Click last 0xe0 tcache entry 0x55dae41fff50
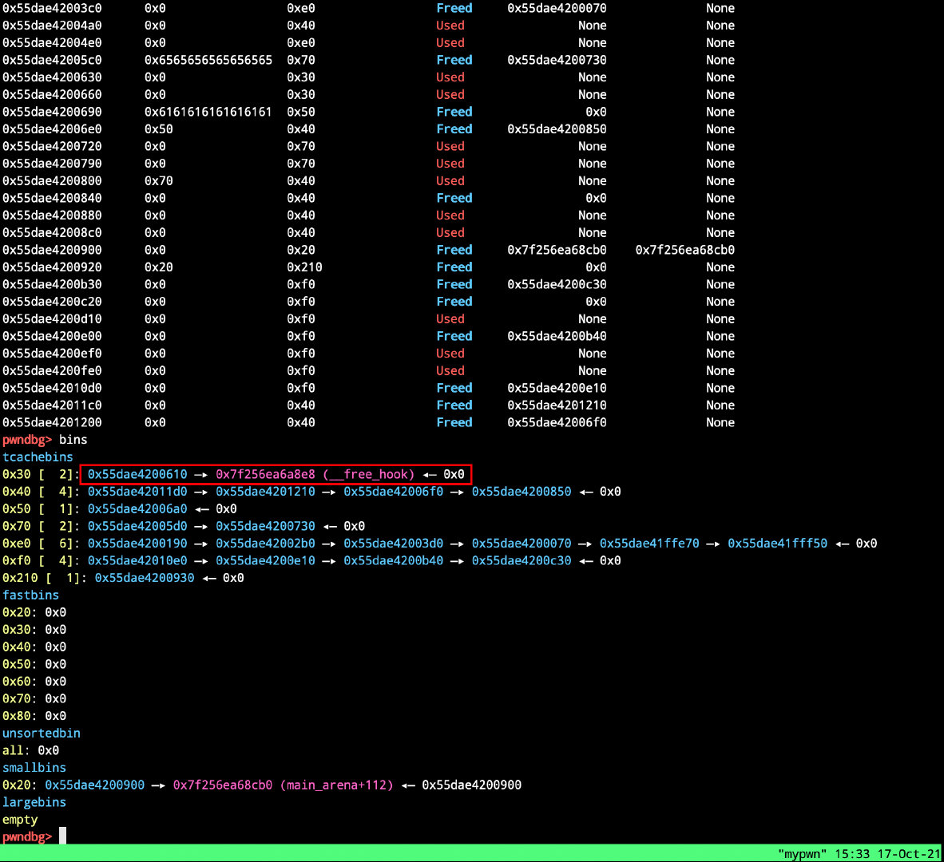The width and height of the screenshot is (944, 862). (777, 544)
